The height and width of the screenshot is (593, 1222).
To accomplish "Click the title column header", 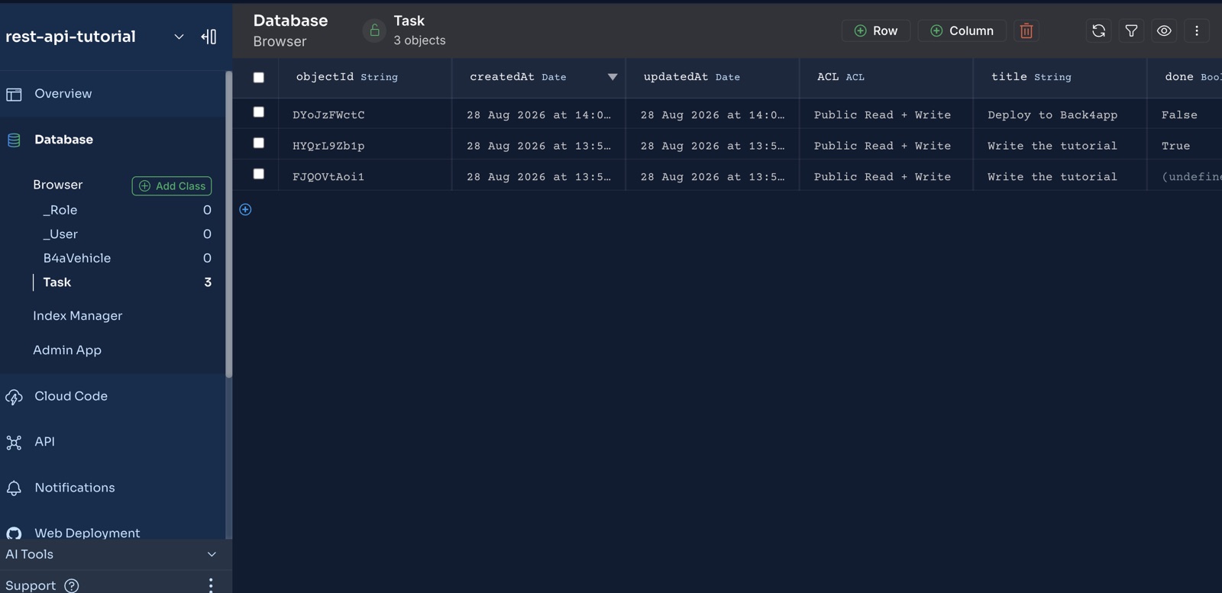I will point(1060,77).
